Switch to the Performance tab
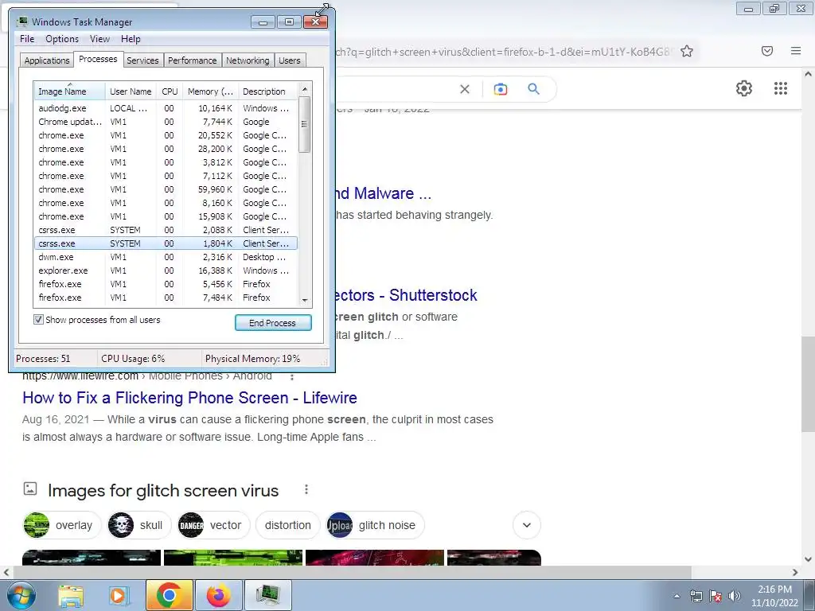The width and height of the screenshot is (815, 611). coord(193,60)
